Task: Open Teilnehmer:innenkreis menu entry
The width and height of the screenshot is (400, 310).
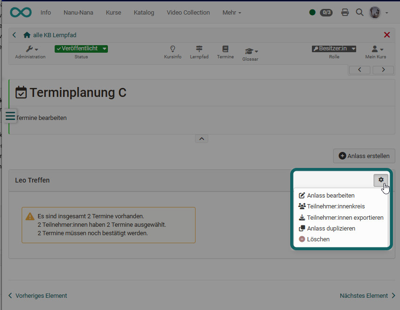Action: 332,207
